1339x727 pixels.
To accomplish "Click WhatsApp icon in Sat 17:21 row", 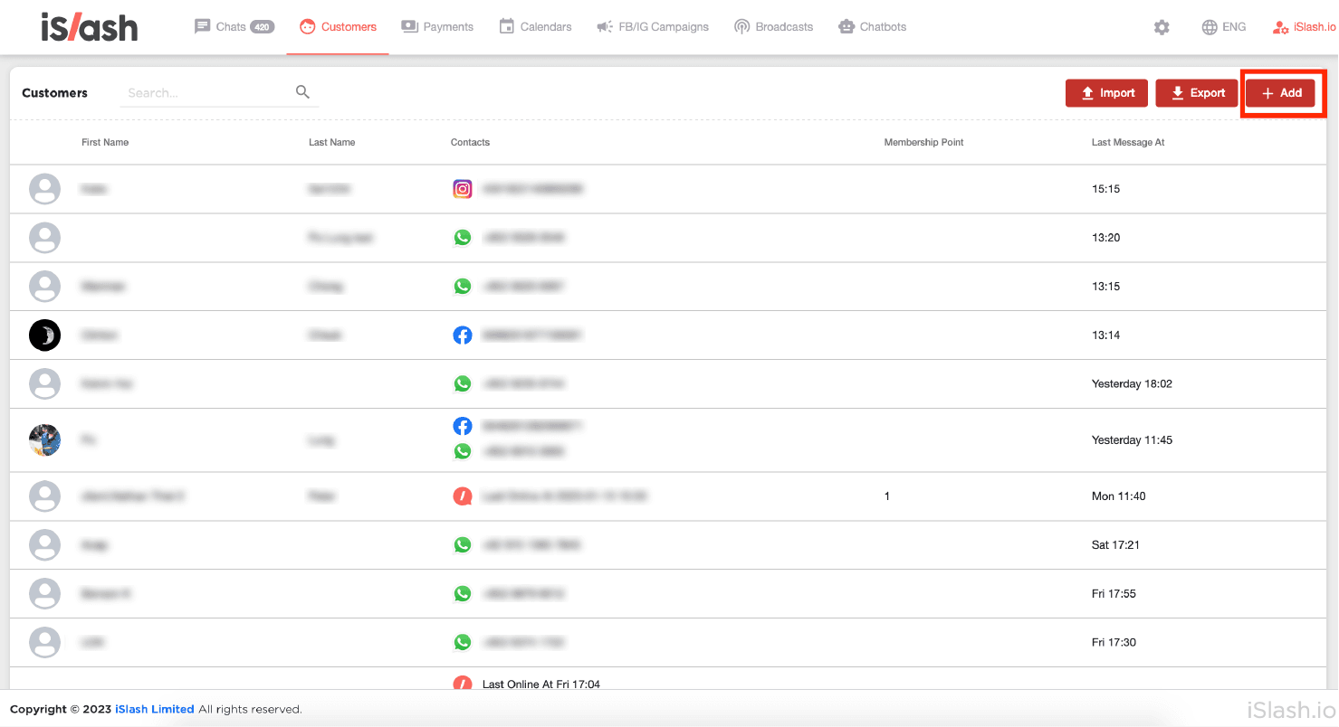I will click(x=463, y=545).
